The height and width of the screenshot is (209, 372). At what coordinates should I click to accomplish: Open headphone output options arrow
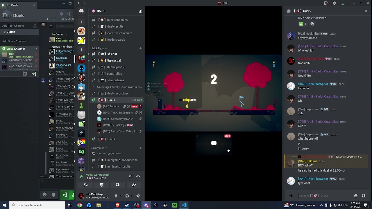click(x=132, y=196)
